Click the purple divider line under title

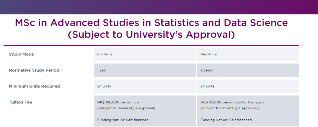pyautogui.click(x=151, y=46)
